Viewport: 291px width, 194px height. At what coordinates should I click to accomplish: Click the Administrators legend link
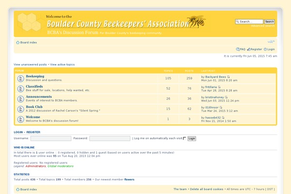coord(35,166)
